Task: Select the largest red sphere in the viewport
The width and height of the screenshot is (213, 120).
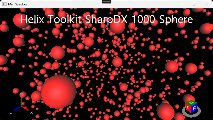Action: coord(59,92)
